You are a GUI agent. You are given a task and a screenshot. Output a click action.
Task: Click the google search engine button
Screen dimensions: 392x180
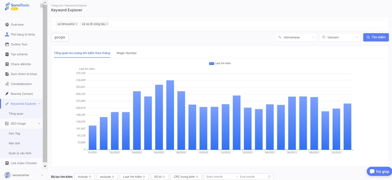tap(60, 37)
